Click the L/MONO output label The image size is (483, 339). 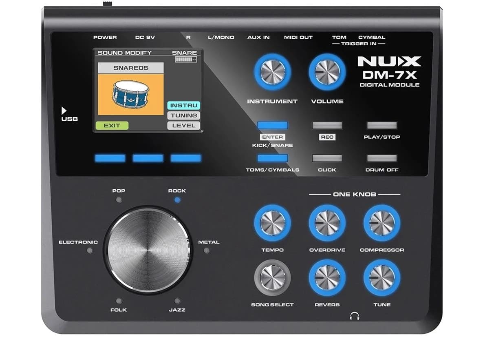click(x=221, y=37)
